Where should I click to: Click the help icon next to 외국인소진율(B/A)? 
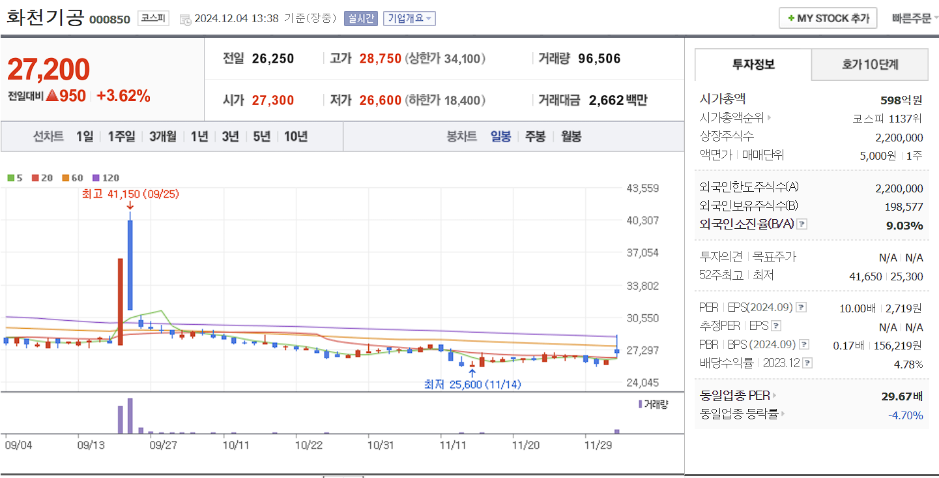coord(802,224)
